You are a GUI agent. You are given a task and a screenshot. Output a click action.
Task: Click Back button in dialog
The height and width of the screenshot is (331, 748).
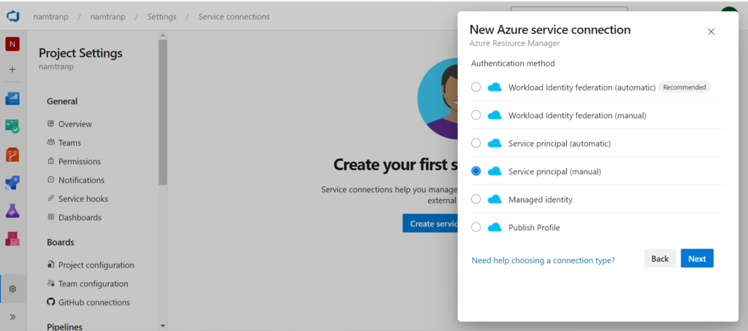(660, 259)
